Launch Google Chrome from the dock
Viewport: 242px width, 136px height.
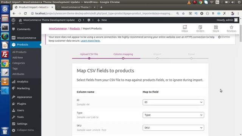(5, 63)
